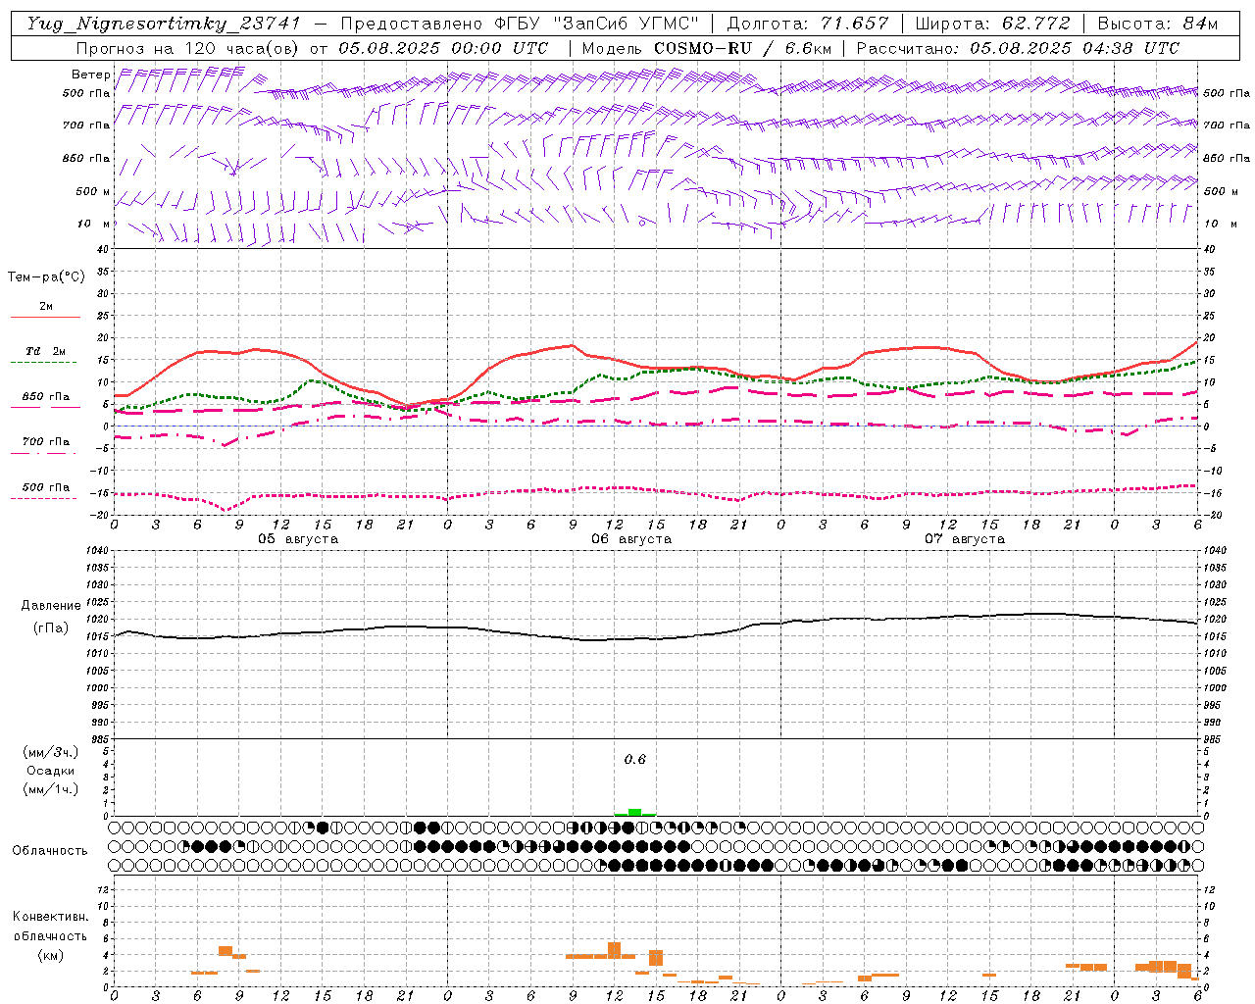Click the (гПа) unit under Давление

tap(50, 627)
